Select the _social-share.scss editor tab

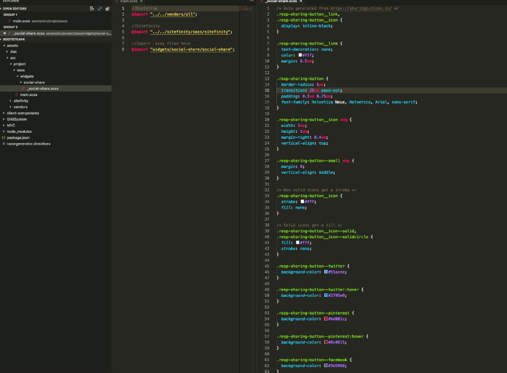(281, 1)
